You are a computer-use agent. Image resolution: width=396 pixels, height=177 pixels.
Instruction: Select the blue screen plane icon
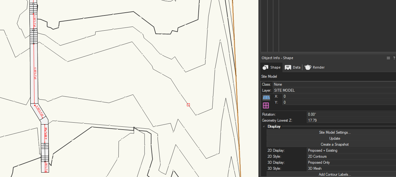pyautogui.click(x=266, y=97)
